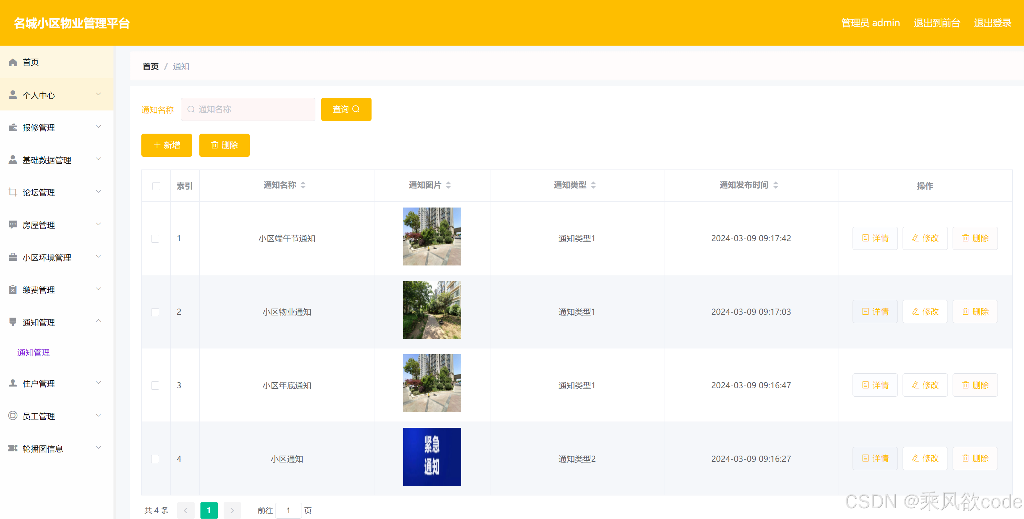This screenshot has height=519, width=1024.
Task: Click the 论坛管理 crop-shaped icon
Action: tap(13, 192)
